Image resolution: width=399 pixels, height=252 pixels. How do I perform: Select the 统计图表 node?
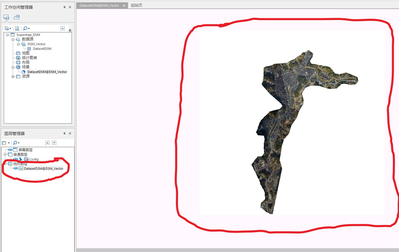pyautogui.click(x=30, y=58)
